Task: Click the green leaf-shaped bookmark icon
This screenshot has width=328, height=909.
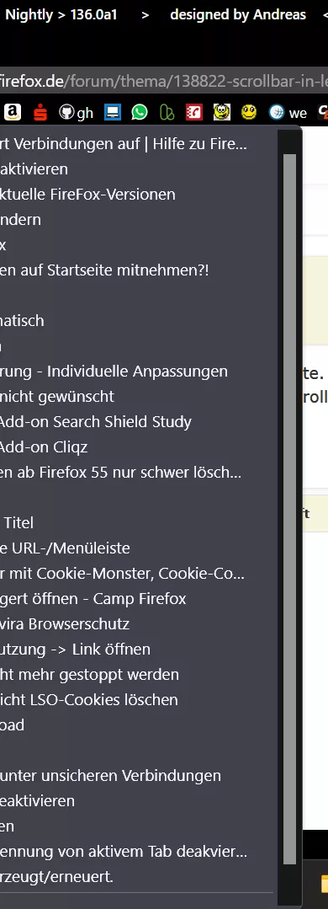Action: click(167, 112)
